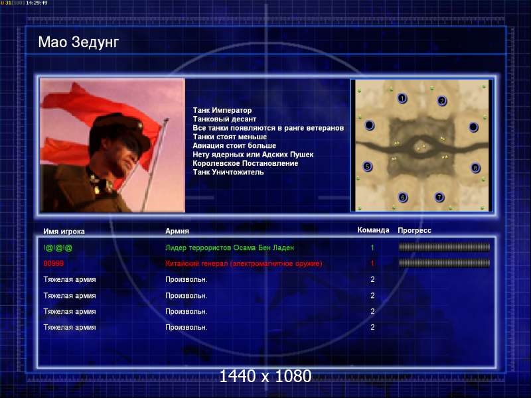Click the Мао Зедунг title
The height and width of the screenshot is (398, 531).
pyautogui.click(x=78, y=42)
